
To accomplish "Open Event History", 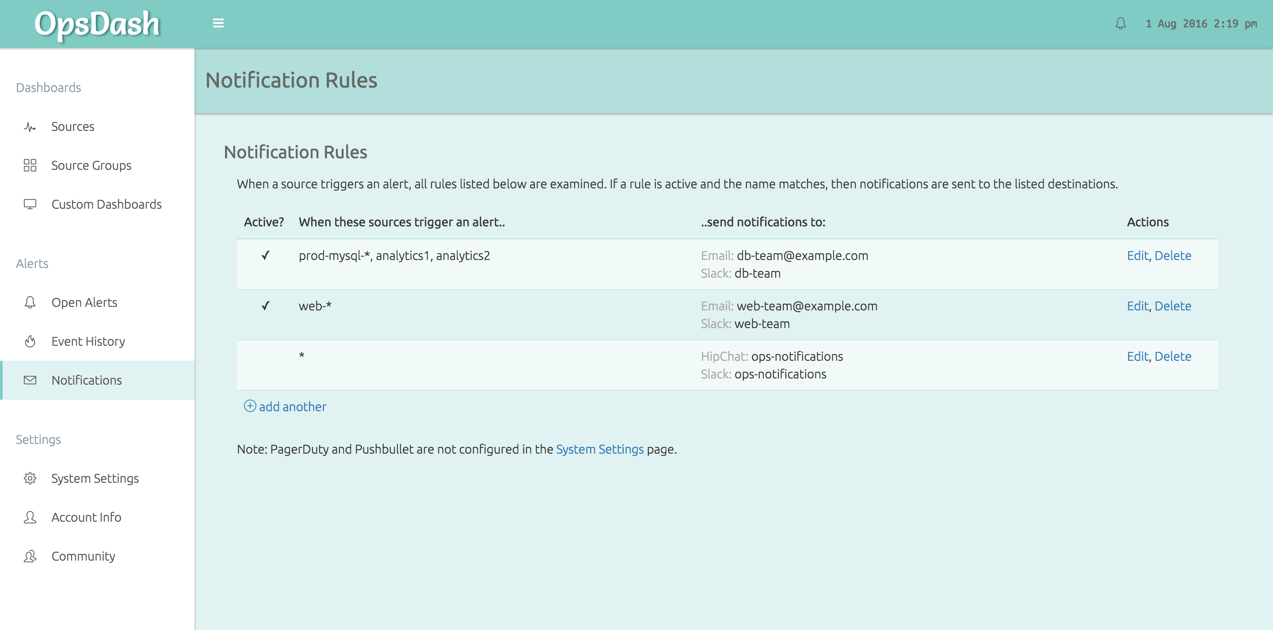I will (x=97, y=341).
